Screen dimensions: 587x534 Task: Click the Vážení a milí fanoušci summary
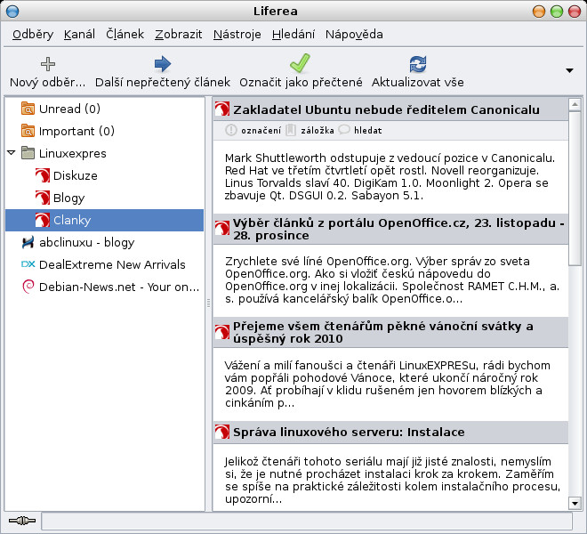(x=388, y=384)
